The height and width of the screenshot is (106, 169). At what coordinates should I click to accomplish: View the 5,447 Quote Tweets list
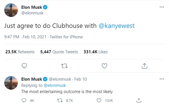pos(59,52)
